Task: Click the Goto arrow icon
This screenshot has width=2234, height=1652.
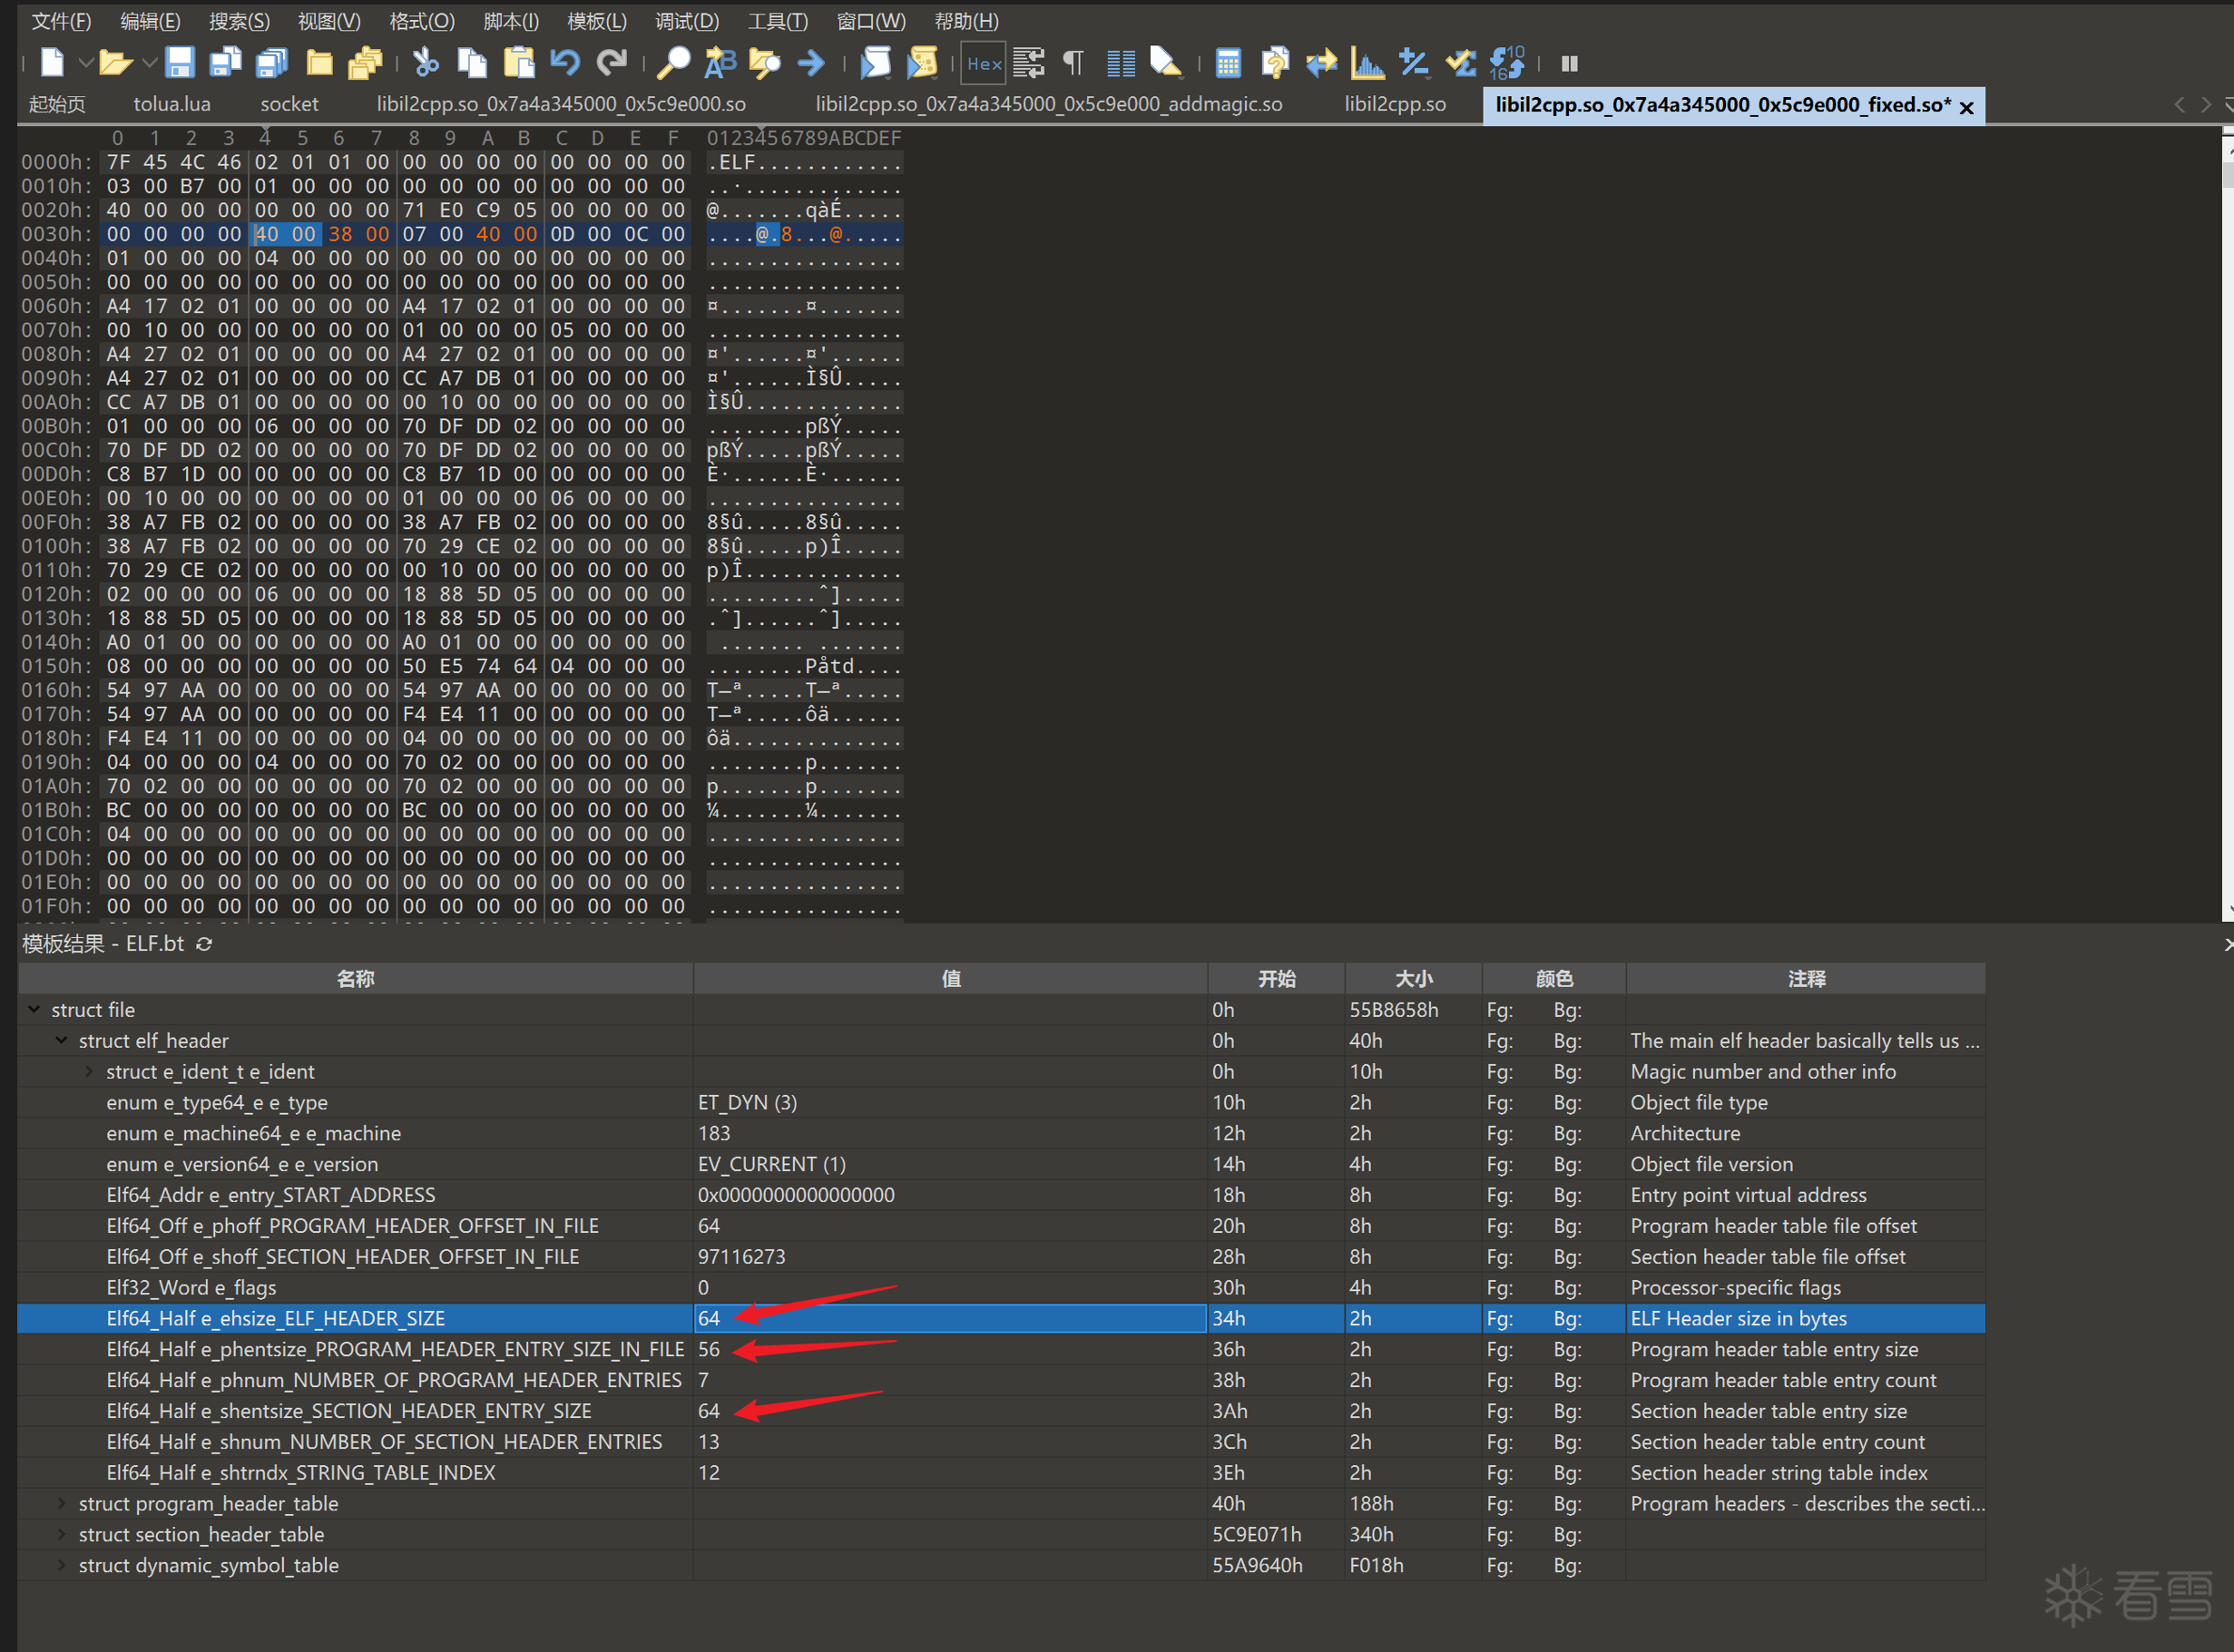Action: point(811,63)
